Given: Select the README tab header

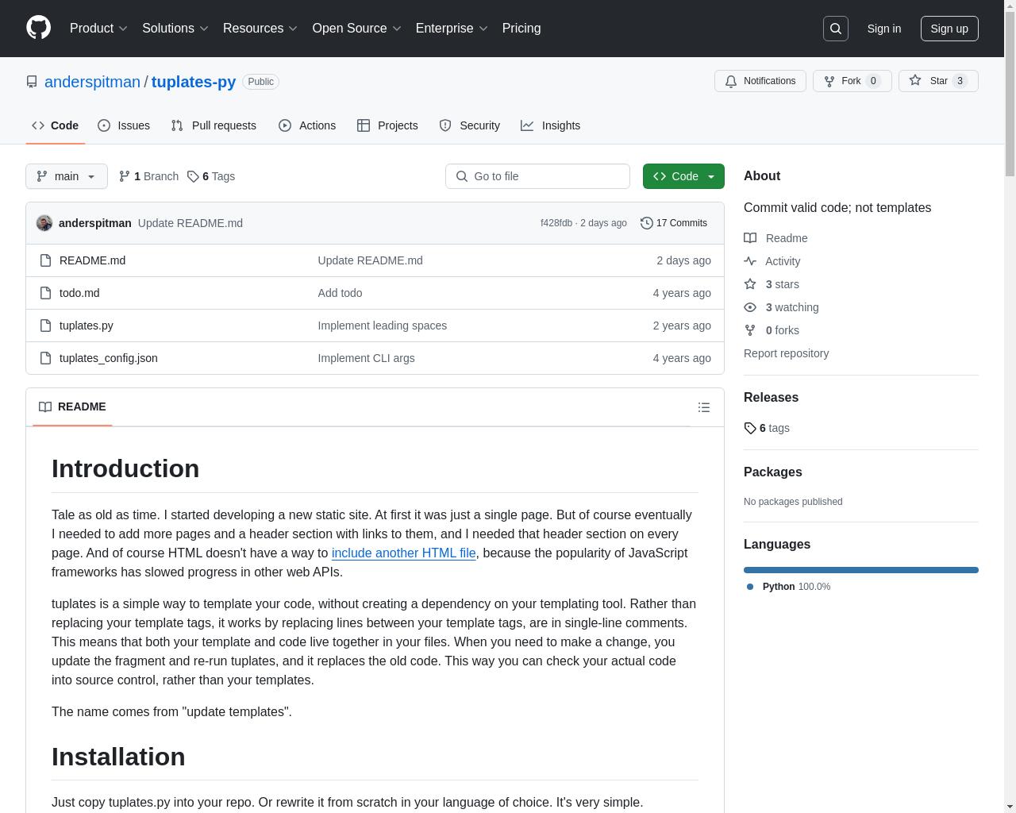Looking at the screenshot, I should click(x=72, y=406).
